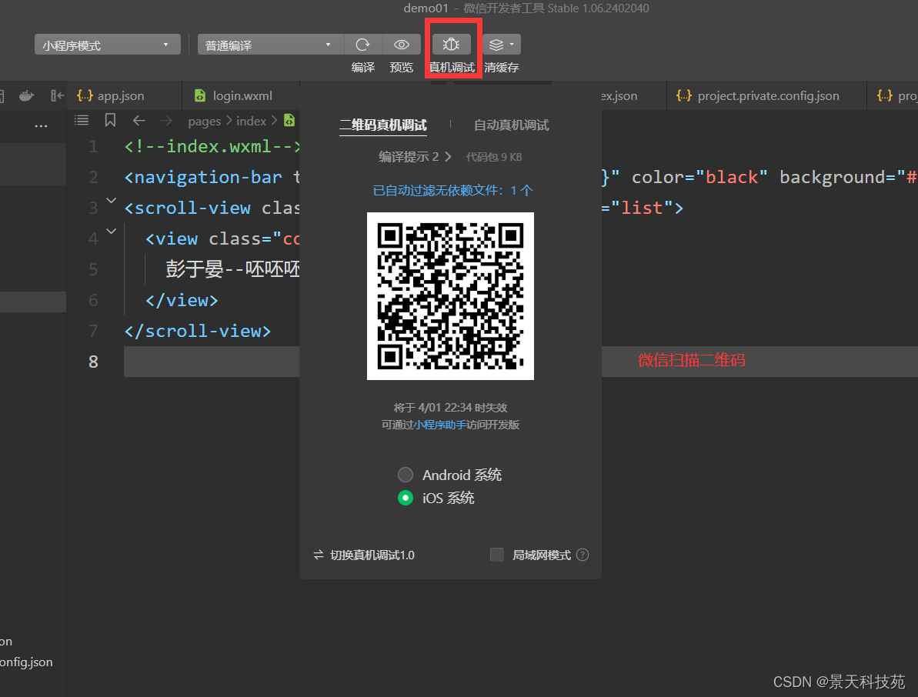Click the 清缓存 label button
The width and height of the screenshot is (918, 697).
501,67
